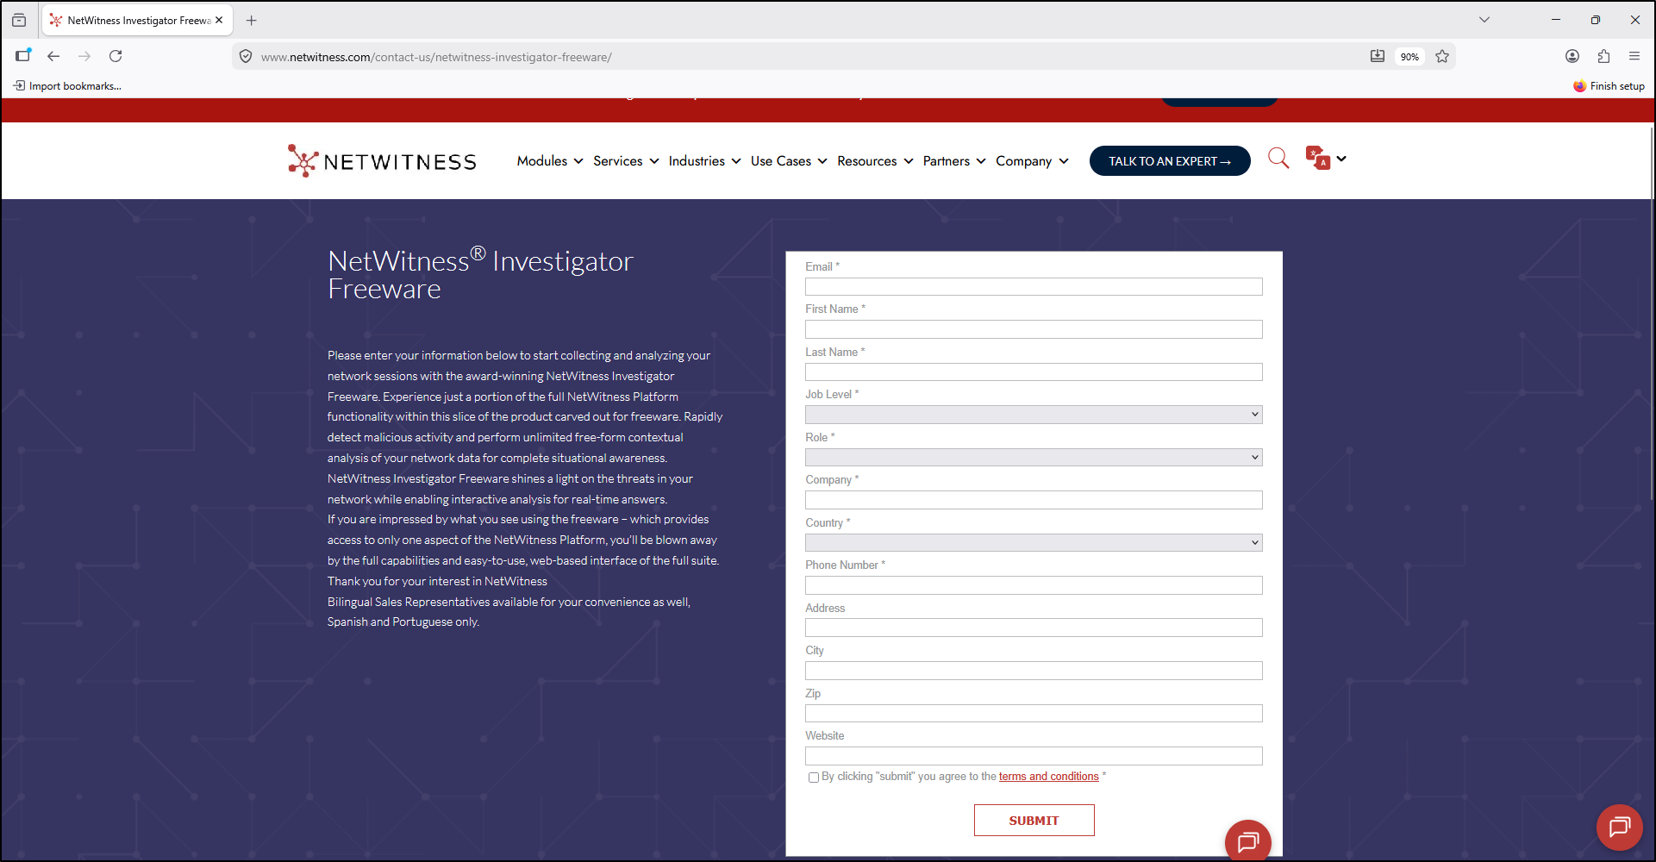Image resolution: width=1656 pixels, height=862 pixels.
Task: Click the NetWitness logo
Action: click(382, 161)
